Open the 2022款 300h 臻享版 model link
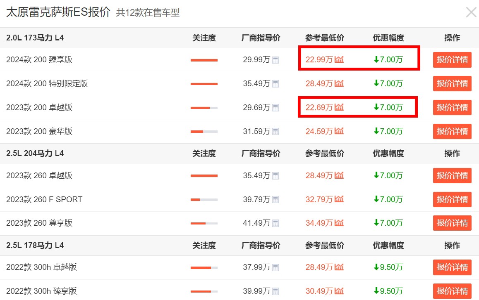The width and height of the screenshot is (479, 300). (x=41, y=291)
